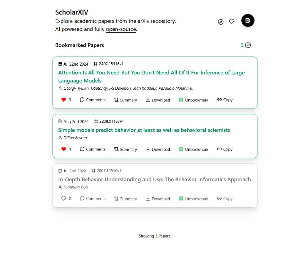
Task: Download the Attention Is All You Need paper
Action: (158, 100)
